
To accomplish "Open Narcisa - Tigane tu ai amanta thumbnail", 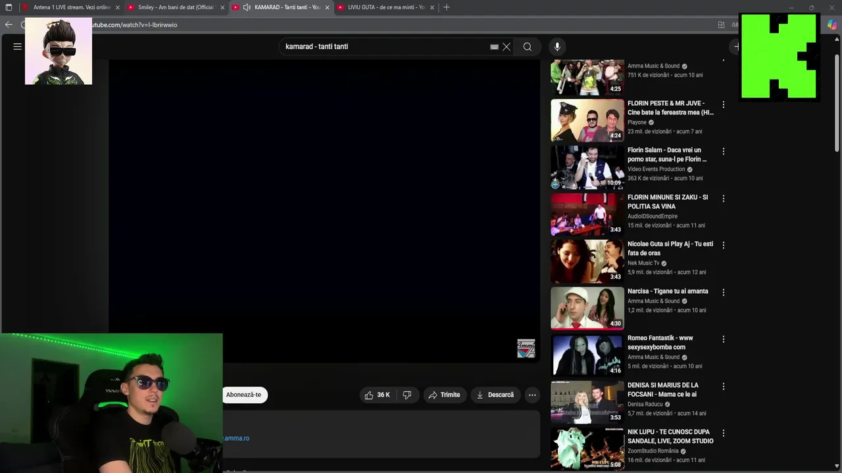I will coord(587,308).
